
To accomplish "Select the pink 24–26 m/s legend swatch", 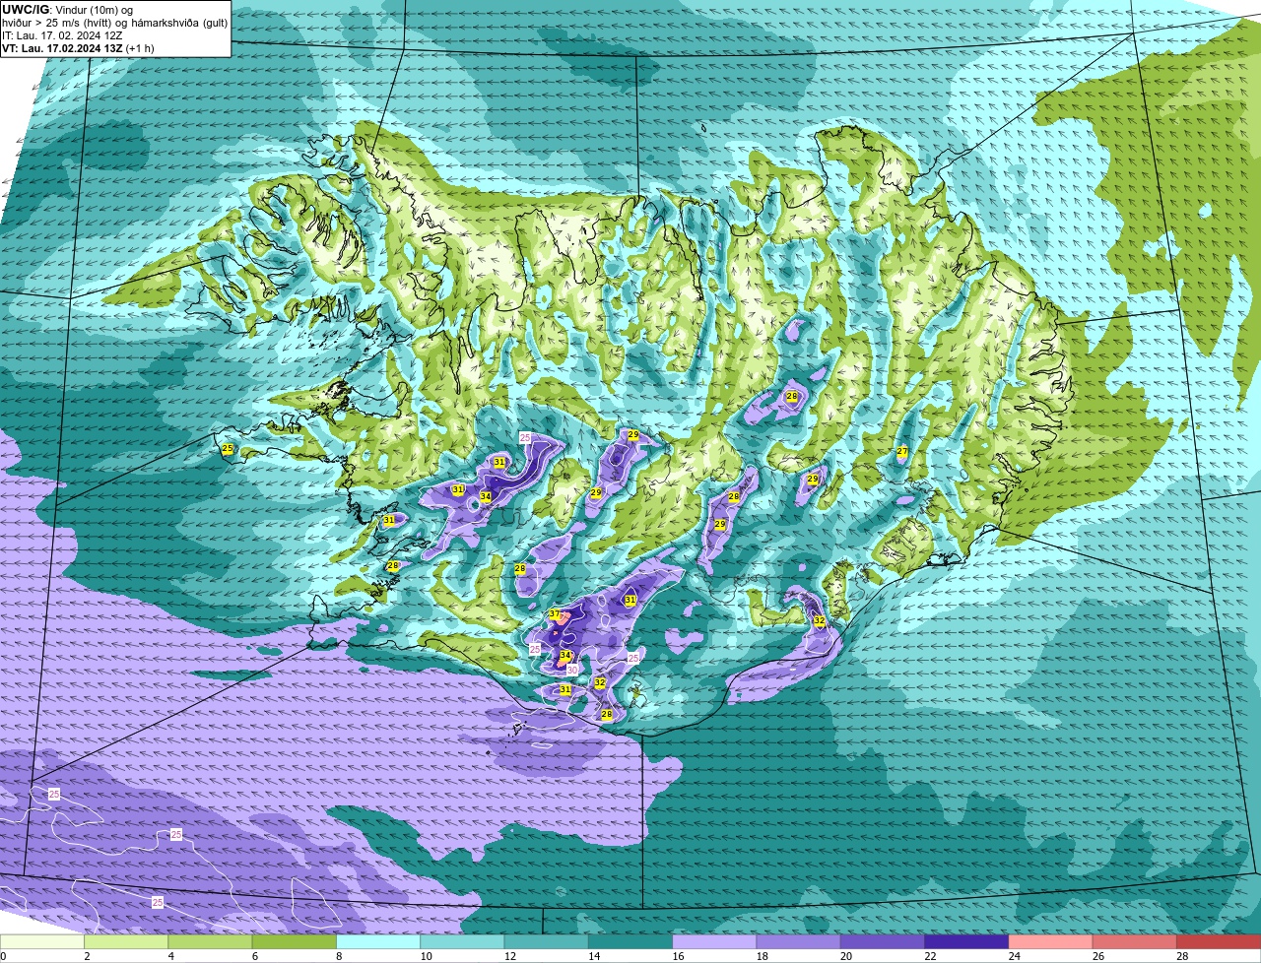I will coord(1050,941).
